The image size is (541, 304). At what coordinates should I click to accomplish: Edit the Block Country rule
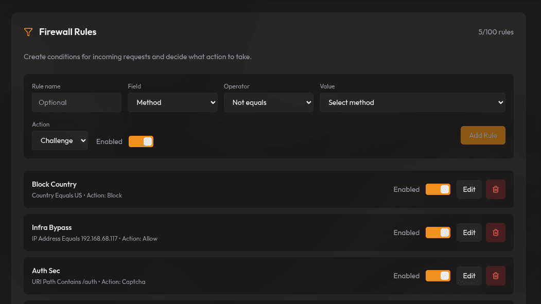[468, 189]
